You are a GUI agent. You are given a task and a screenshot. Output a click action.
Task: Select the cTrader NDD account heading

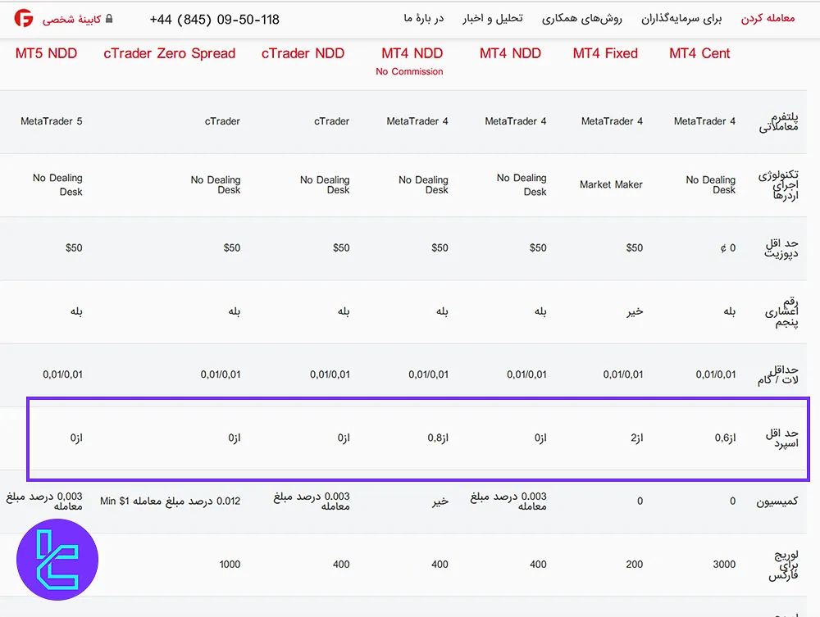click(303, 53)
